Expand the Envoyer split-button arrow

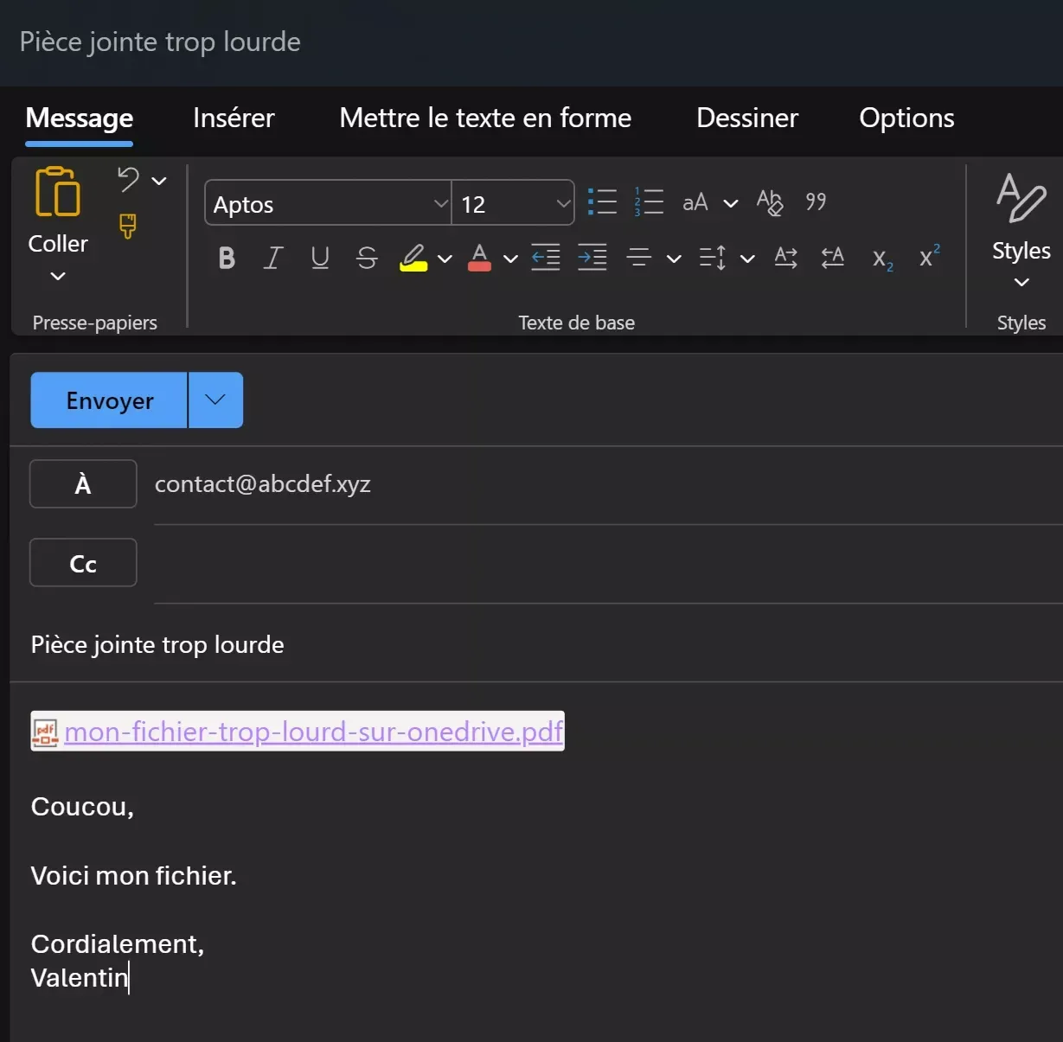[x=215, y=400]
